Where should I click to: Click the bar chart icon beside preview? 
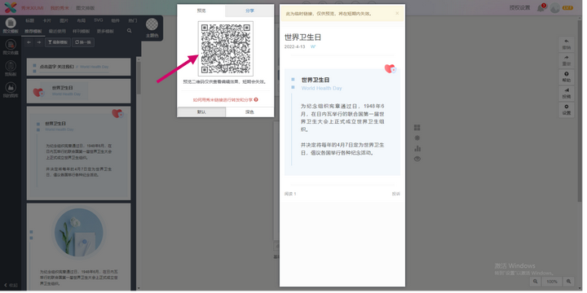417,148
